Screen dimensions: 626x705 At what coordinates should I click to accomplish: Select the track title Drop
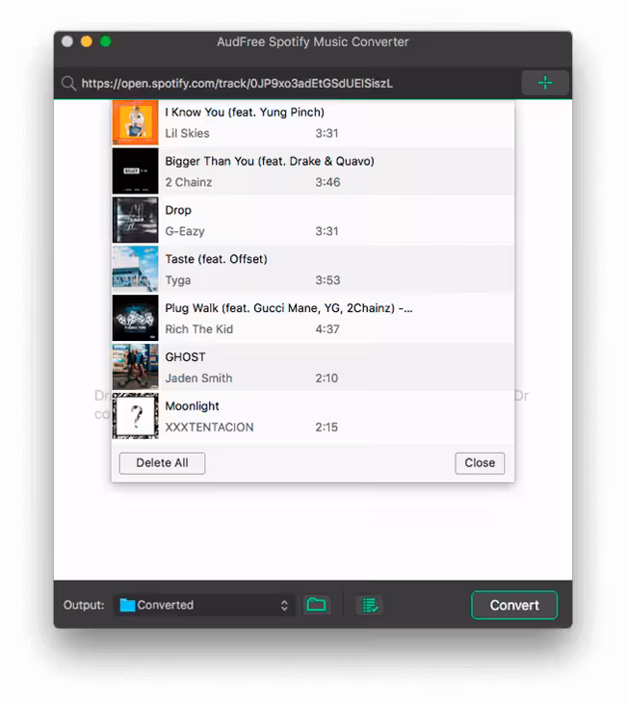(178, 210)
